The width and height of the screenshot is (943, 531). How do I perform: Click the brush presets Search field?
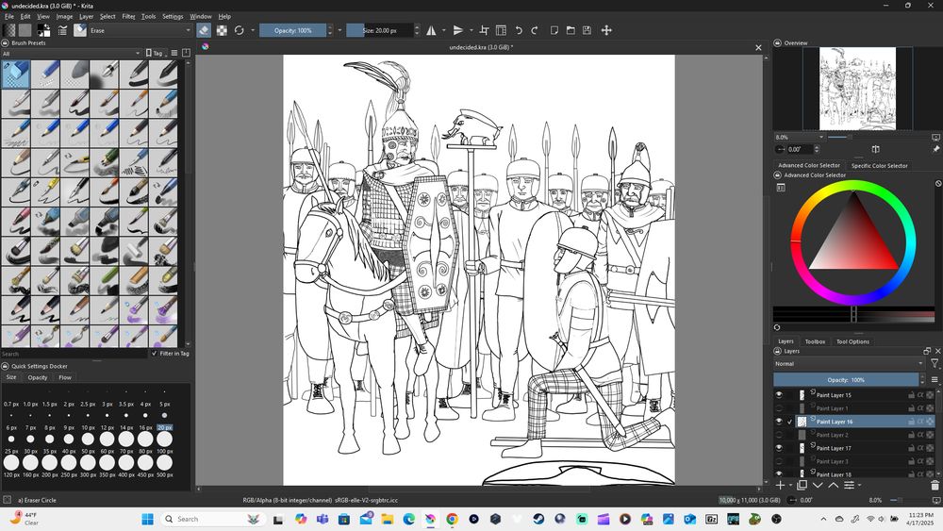(x=75, y=354)
